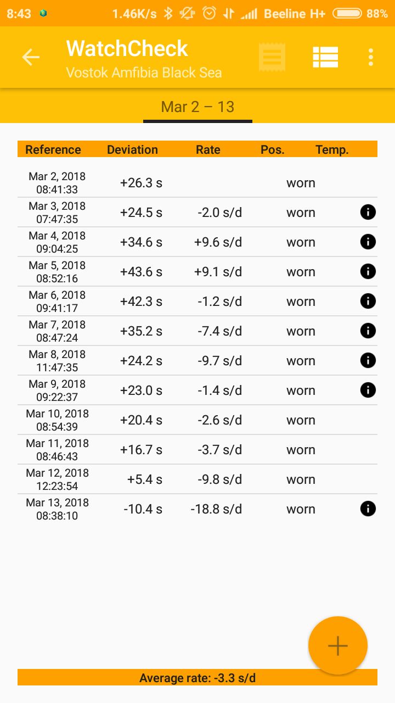
Task: Tap the Reference column header
Action: coord(53,149)
